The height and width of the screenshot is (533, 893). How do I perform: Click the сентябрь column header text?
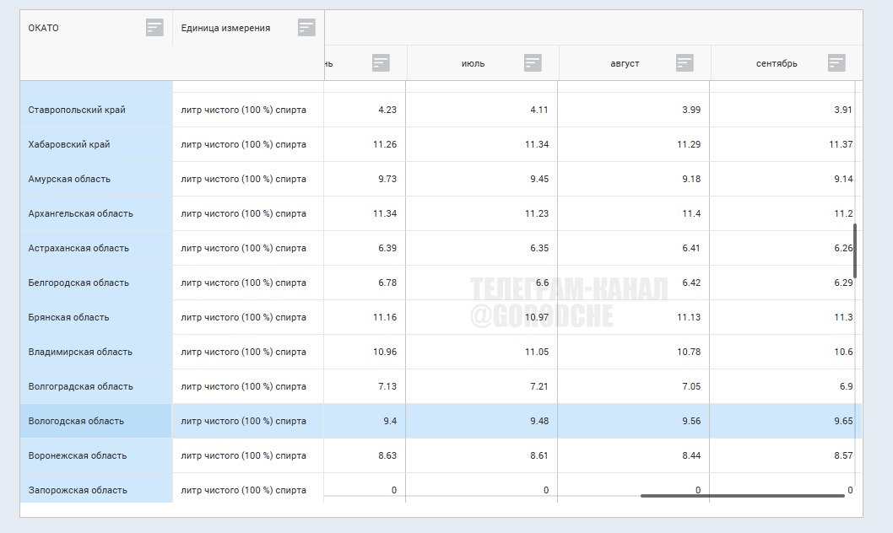[776, 63]
